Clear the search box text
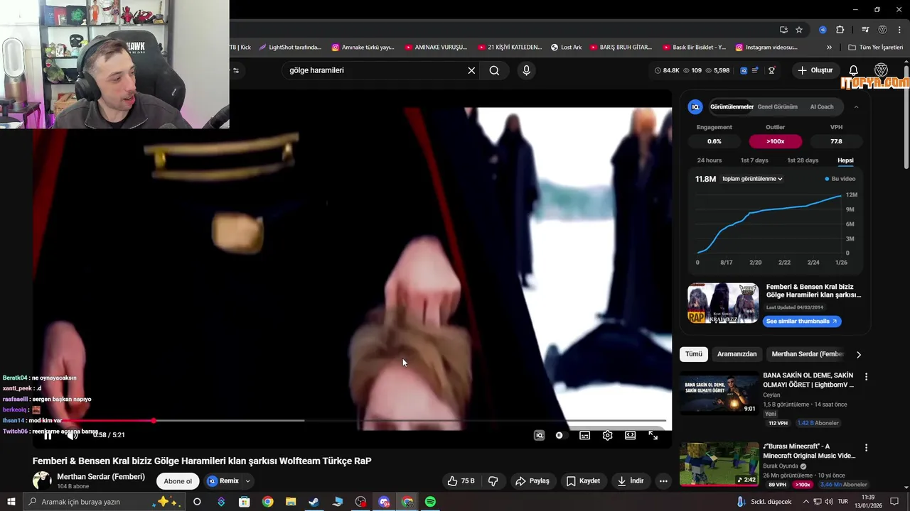This screenshot has height=511, width=910. coord(471,70)
